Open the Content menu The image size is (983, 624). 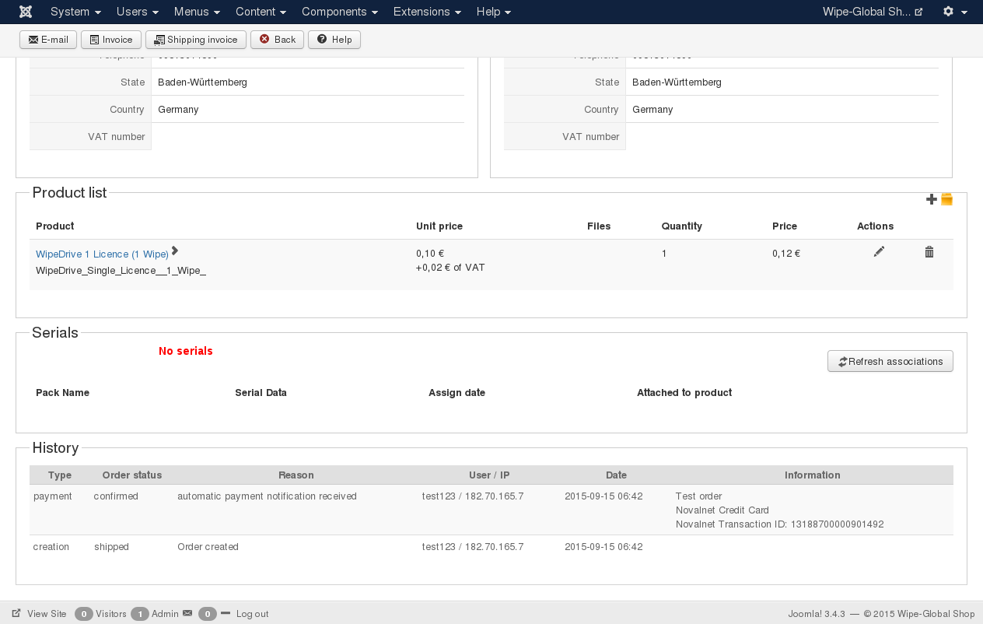pos(261,12)
